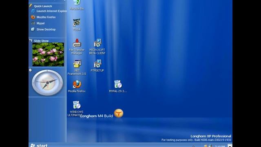This screenshot has width=261, height=147.
Task: Click the second system tray notification icon
Action: click(210, 146)
